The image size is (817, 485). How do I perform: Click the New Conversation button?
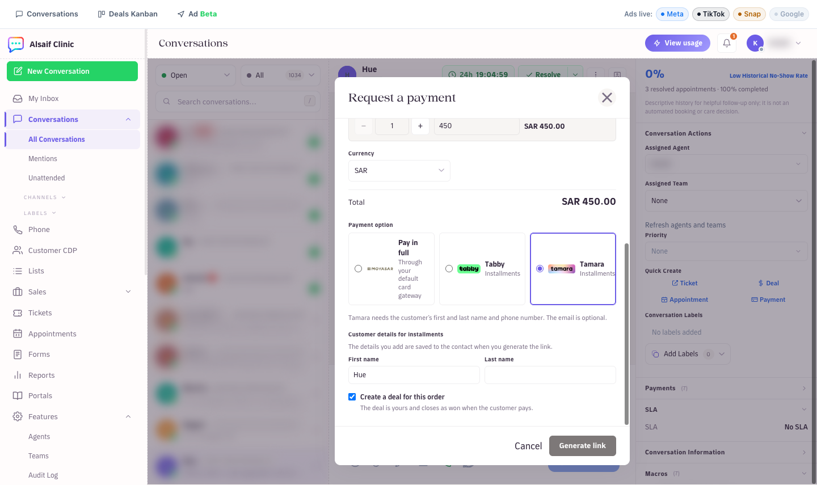tap(72, 71)
